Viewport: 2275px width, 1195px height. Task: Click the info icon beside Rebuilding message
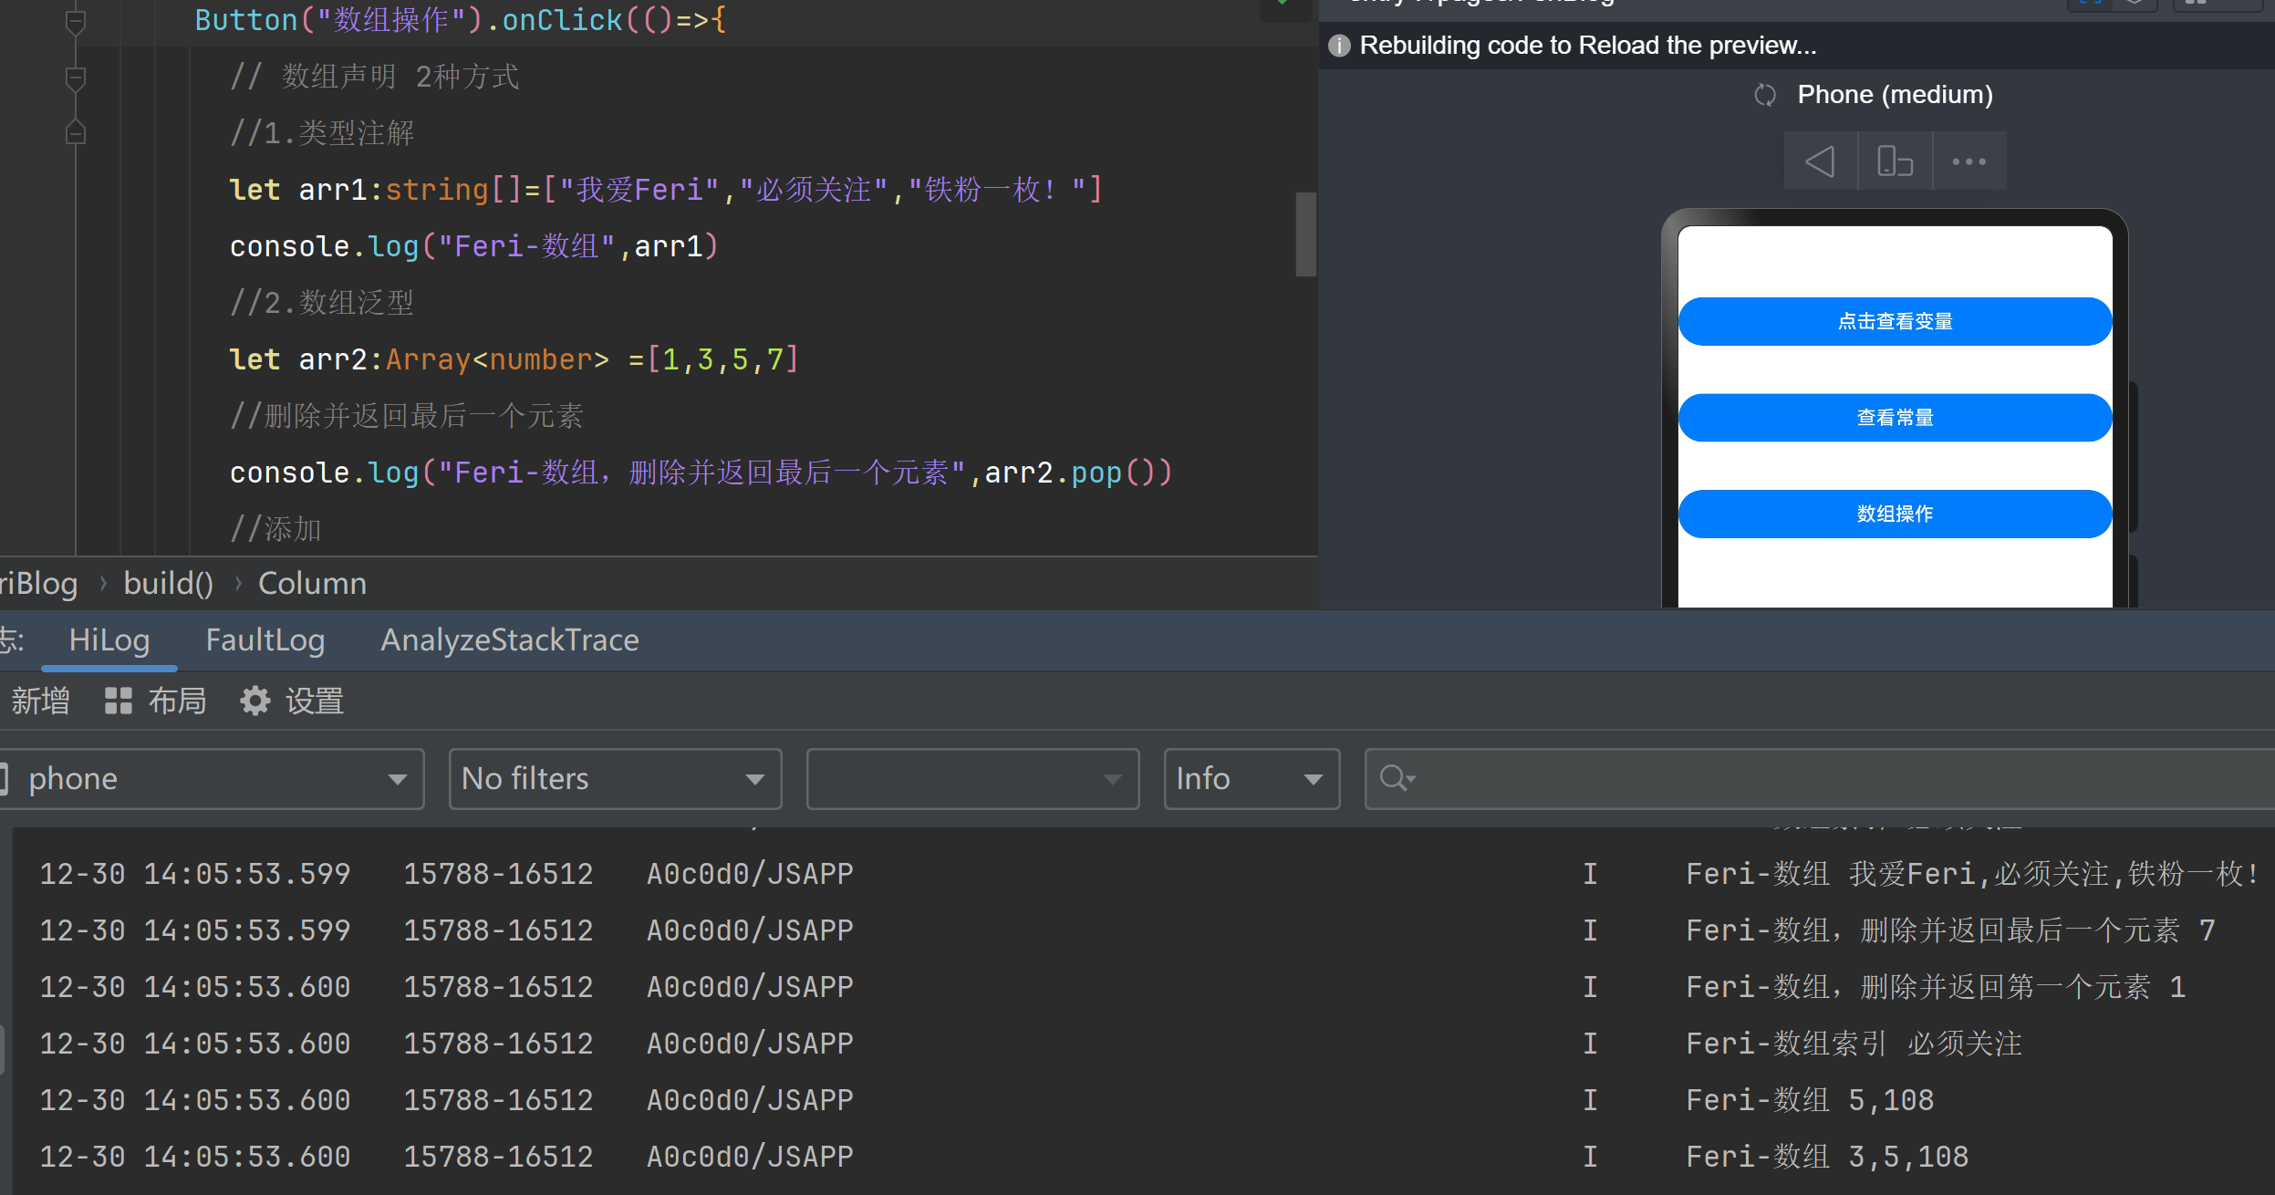pos(1339,46)
